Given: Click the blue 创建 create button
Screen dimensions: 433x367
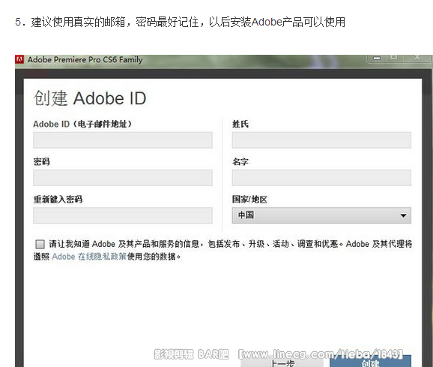Looking at the screenshot, I should tap(370, 361).
